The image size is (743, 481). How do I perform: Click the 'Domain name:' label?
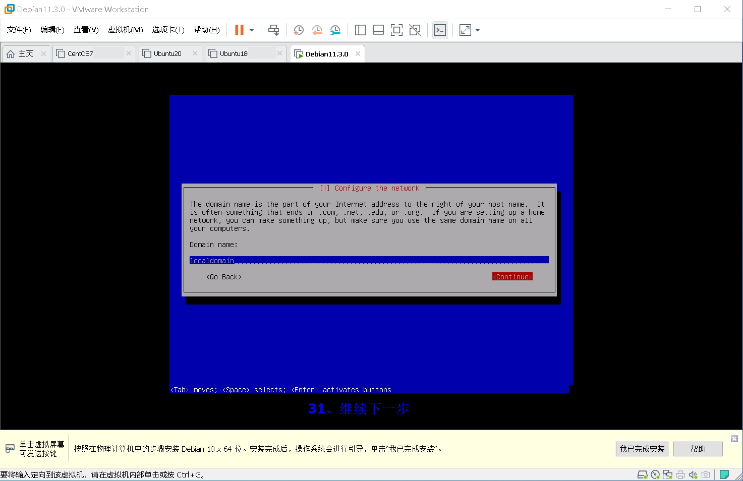point(213,245)
